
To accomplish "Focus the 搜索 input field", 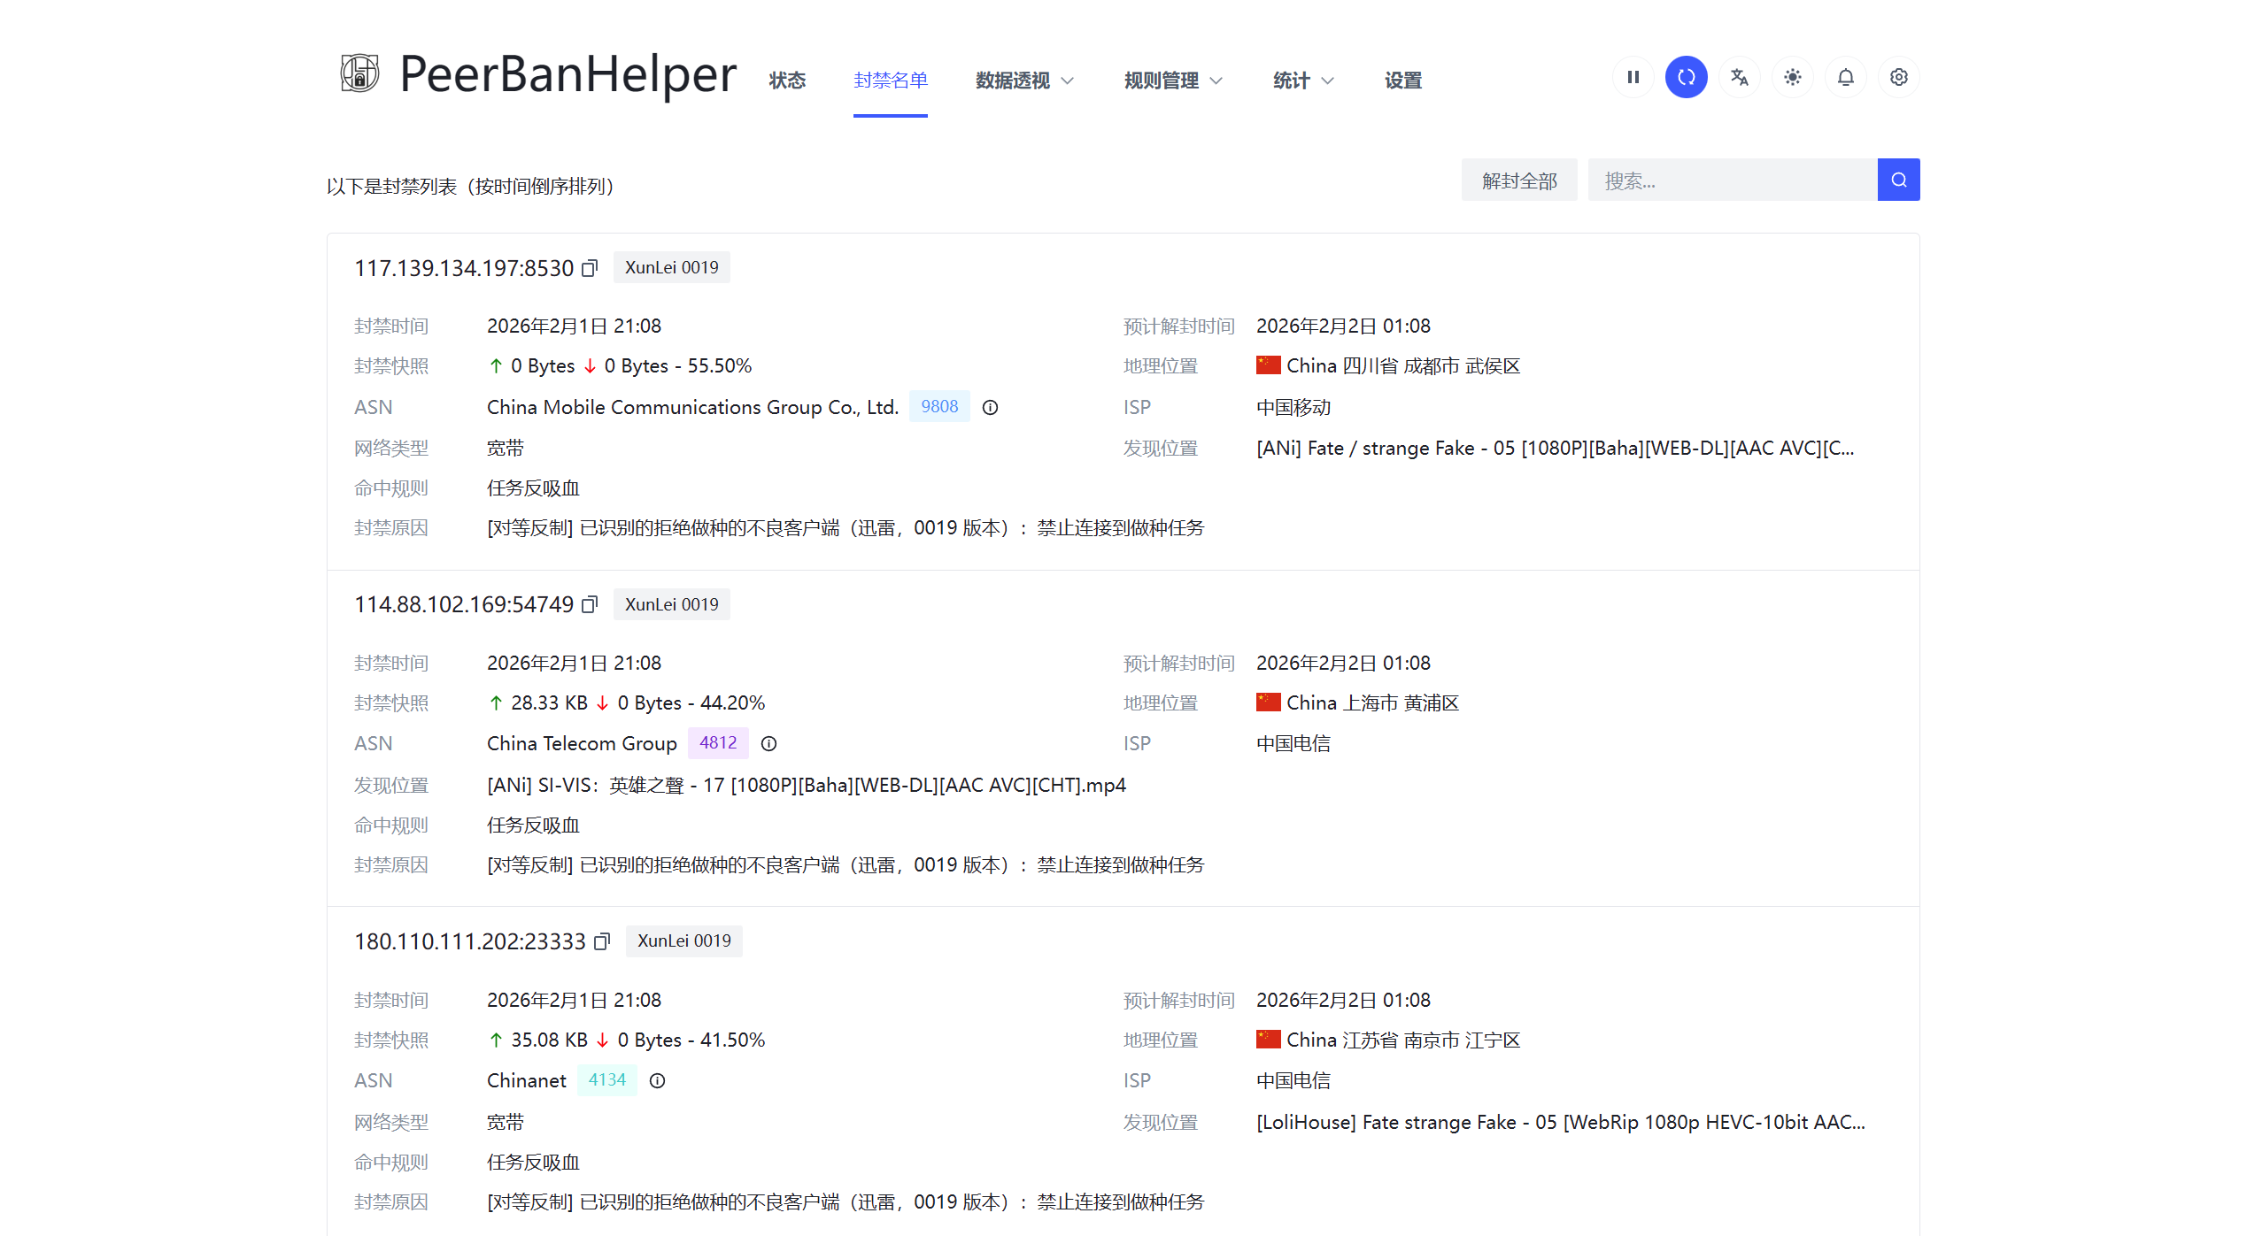I will [1731, 180].
